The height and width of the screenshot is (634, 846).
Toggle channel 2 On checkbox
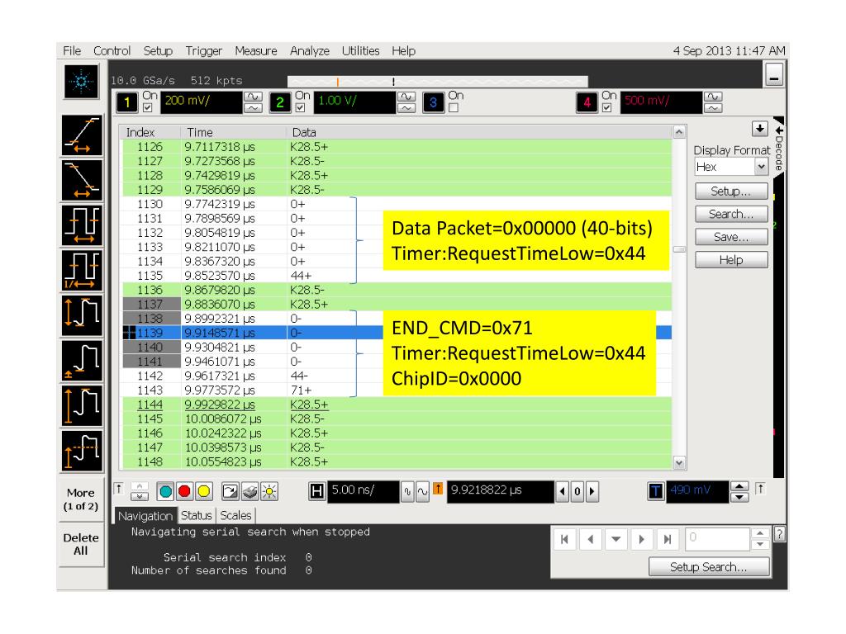coord(300,108)
